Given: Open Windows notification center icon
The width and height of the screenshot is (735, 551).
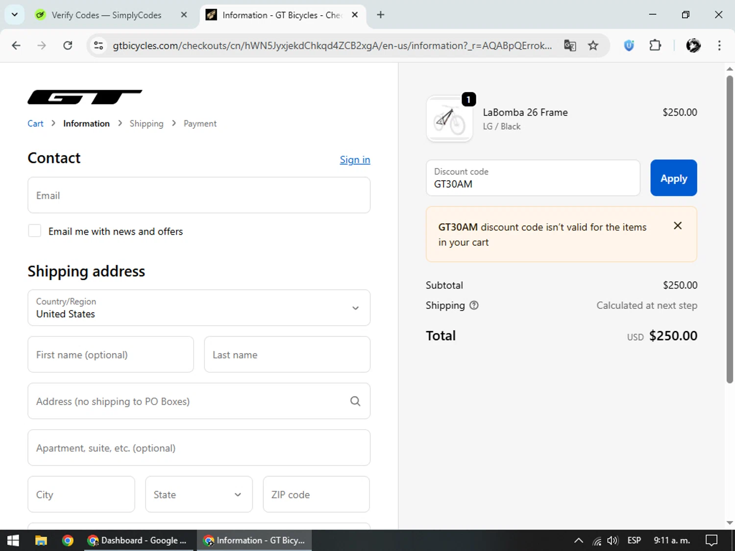Looking at the screenshot, I should [x=711, y=540].
